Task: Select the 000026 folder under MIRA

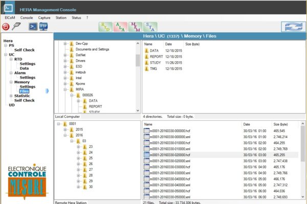Action: (x=87, y=95)
